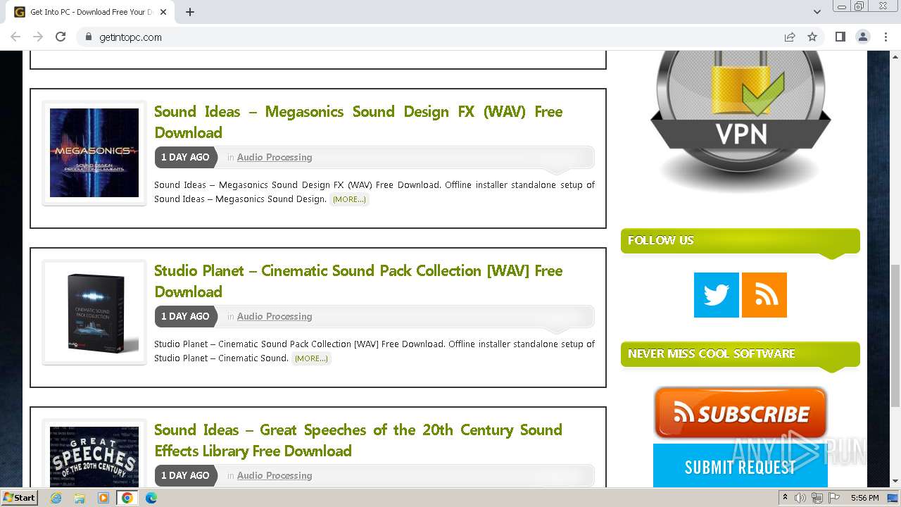Click (MORE...) link under Megasonics description
901x507 pixels.
click(349, 199)
